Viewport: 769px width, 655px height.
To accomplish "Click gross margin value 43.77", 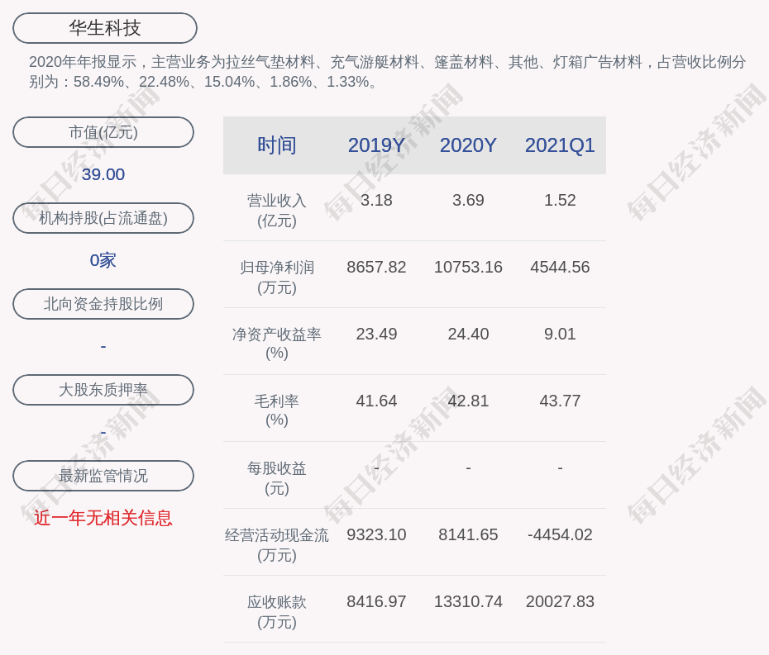I will pos(560,401).
